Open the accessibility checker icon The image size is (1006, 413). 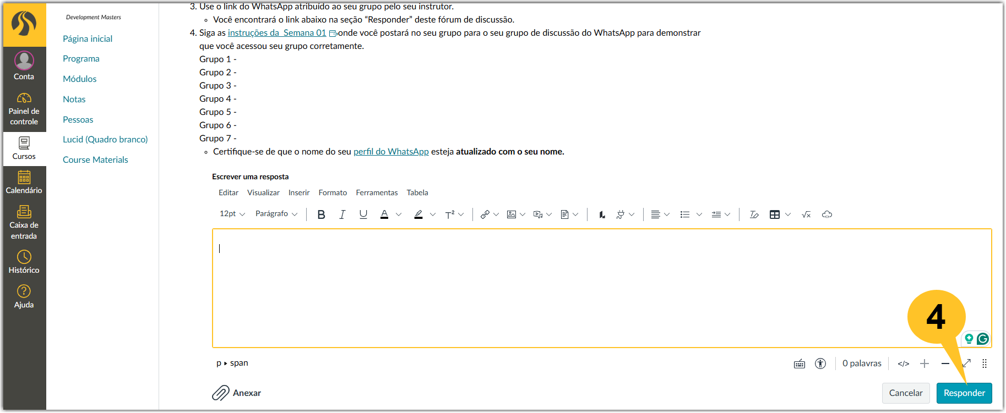pos(820,364)
